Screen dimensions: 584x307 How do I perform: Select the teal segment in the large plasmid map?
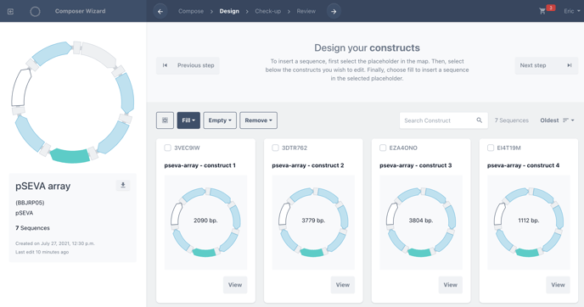click(70, 155)
